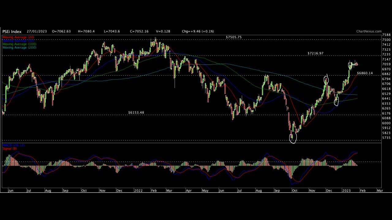
Task: Click the 7588 price axis value
Action: [x=386, y=35]
